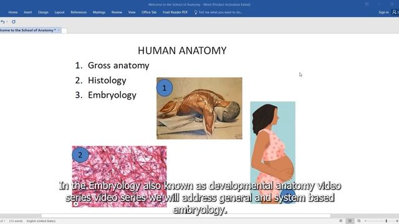Image resolution: width=399 pixels, height=224 pixels.
Task: Open the Office Tab ribbon tab
Action: click(x=149, y=12)
